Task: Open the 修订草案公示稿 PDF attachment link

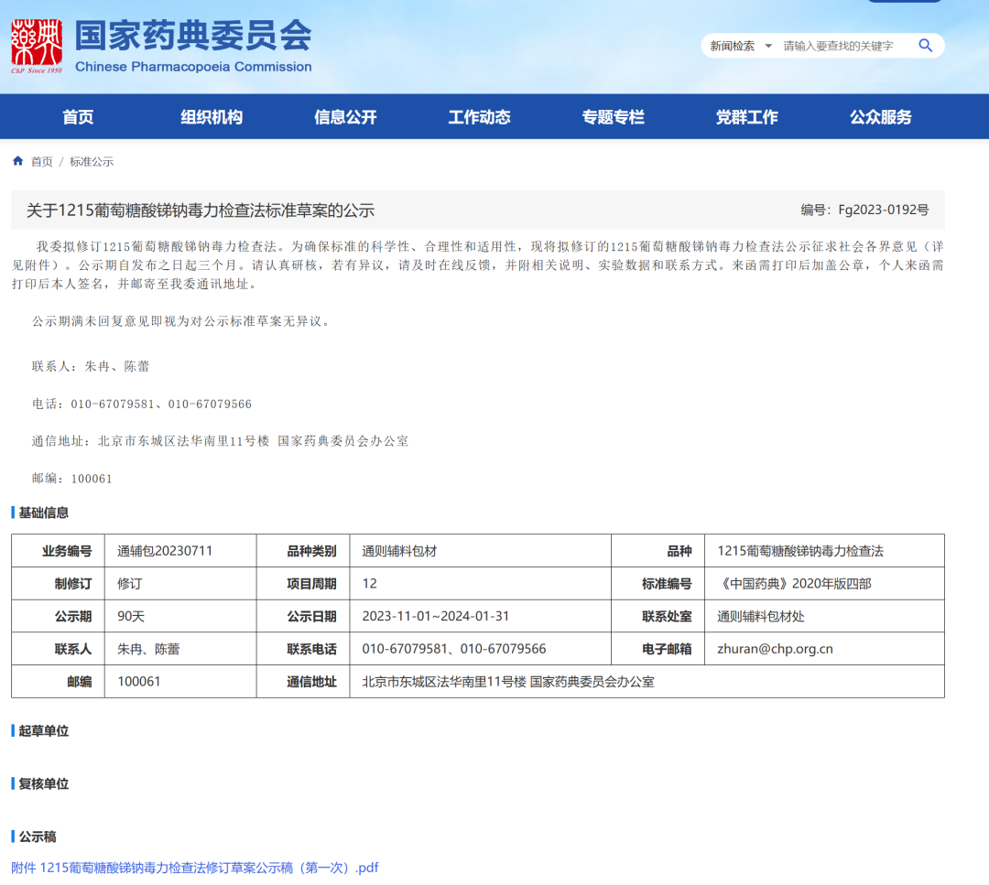Action: point(195,868)
